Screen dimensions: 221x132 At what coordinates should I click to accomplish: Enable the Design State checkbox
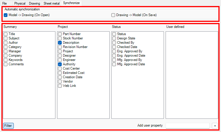pyautogui.click(x=114, y=38)
